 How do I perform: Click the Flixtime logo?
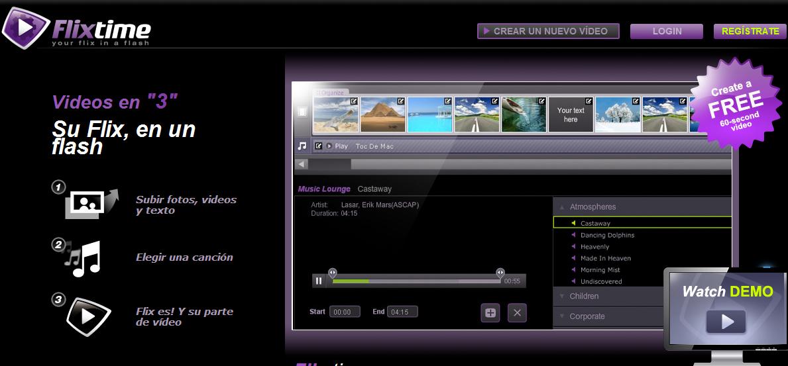(76, 28)
